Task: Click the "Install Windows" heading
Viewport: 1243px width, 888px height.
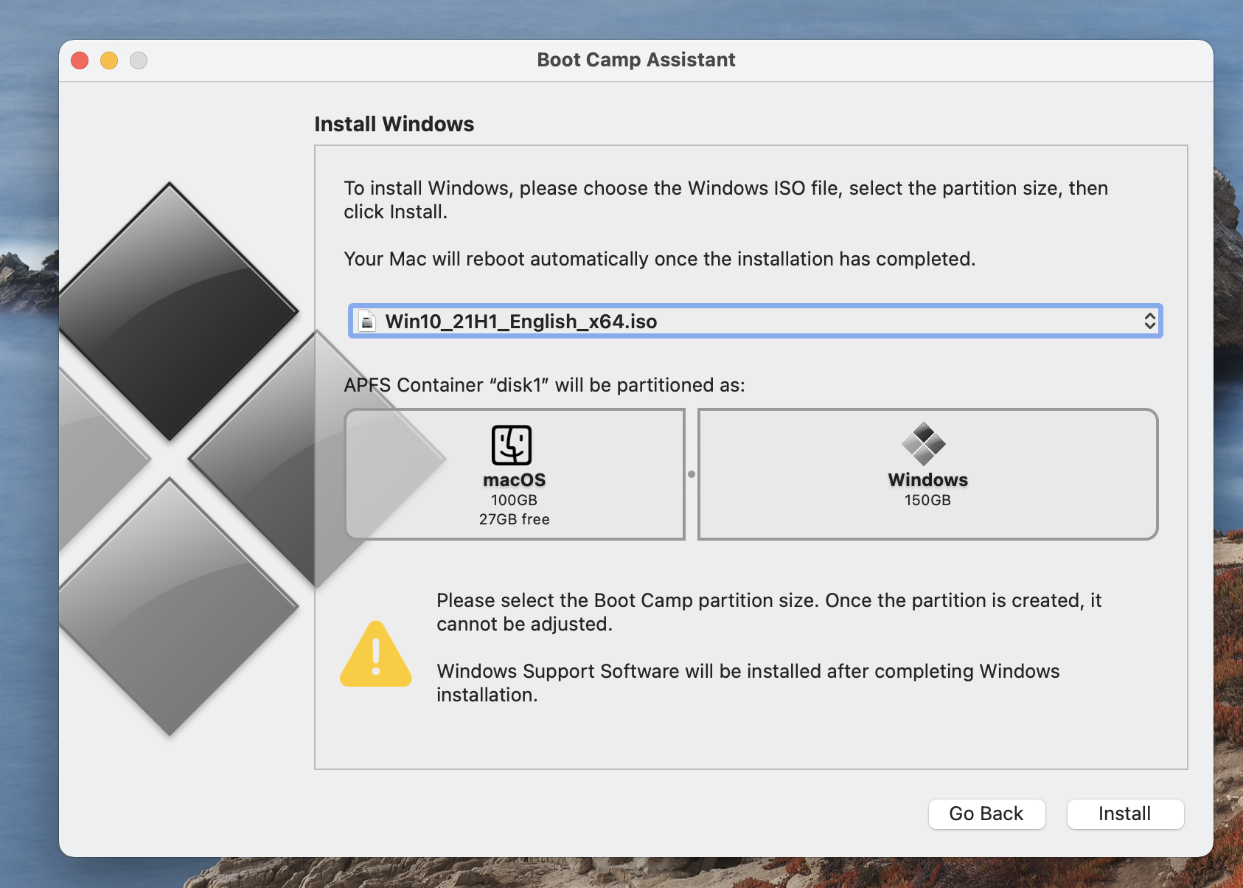Action: tap(394, 124)
